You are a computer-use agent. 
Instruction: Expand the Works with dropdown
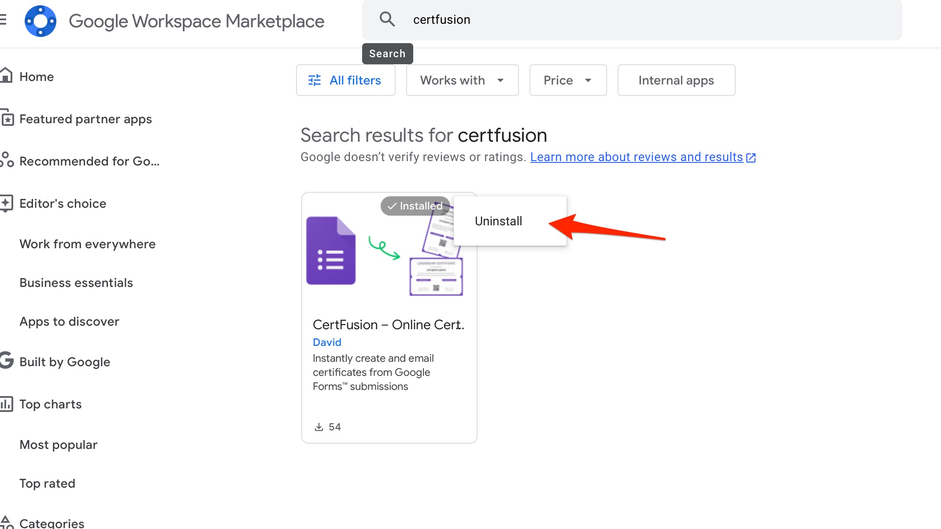click(x=462, y=80)
